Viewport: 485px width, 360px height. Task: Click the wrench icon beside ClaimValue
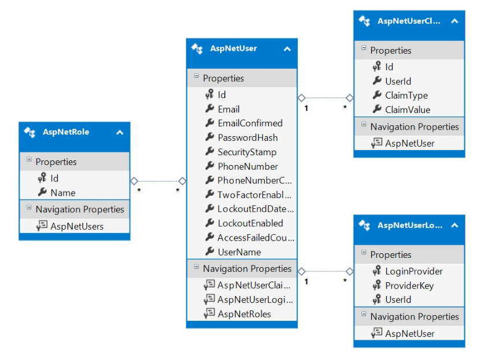pyautogui.click(x=376, y=109)
